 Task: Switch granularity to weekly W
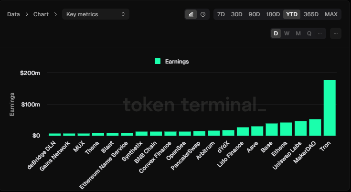(x=287, y=33)
